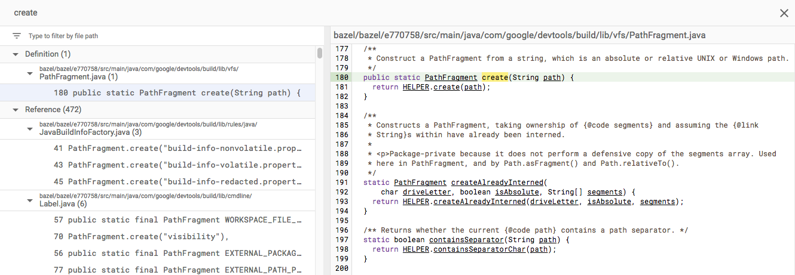The height and width of the screenshot is (275, 795).
Task: Click the highlighted create method name
Action: pos(494,78)
